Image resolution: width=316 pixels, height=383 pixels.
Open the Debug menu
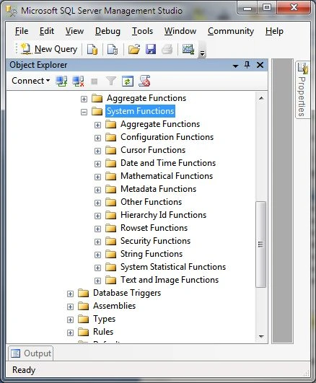point(107,31)
